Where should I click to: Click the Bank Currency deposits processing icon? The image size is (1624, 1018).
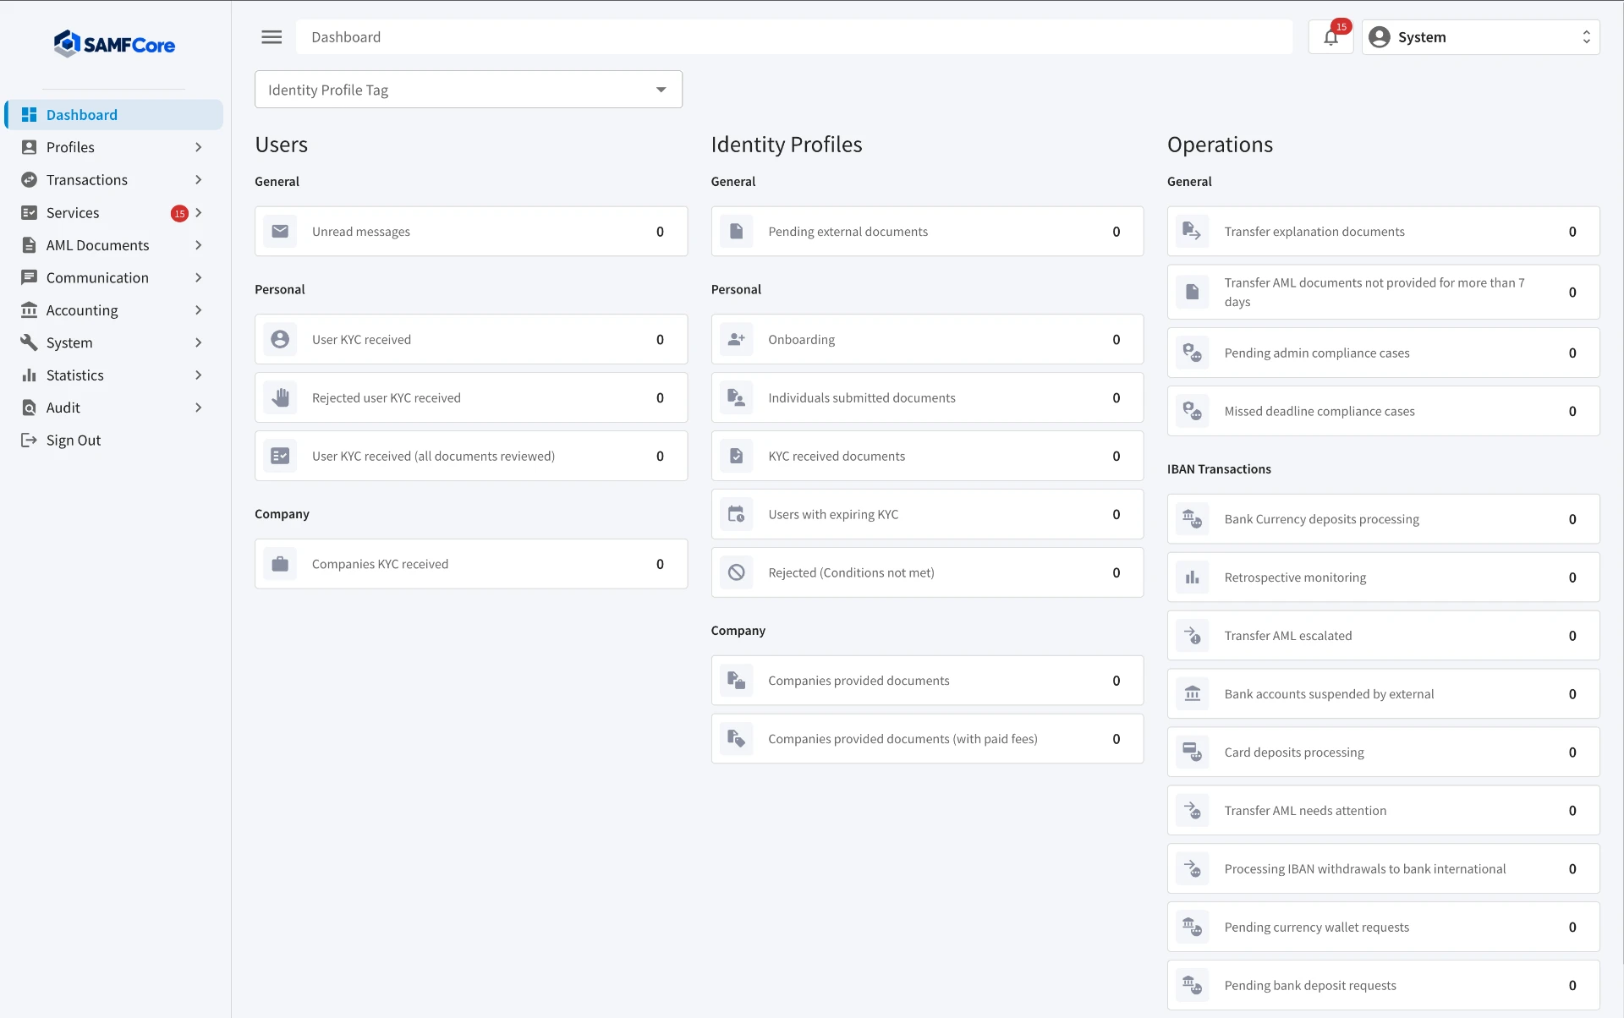[x=1193, y=519]
